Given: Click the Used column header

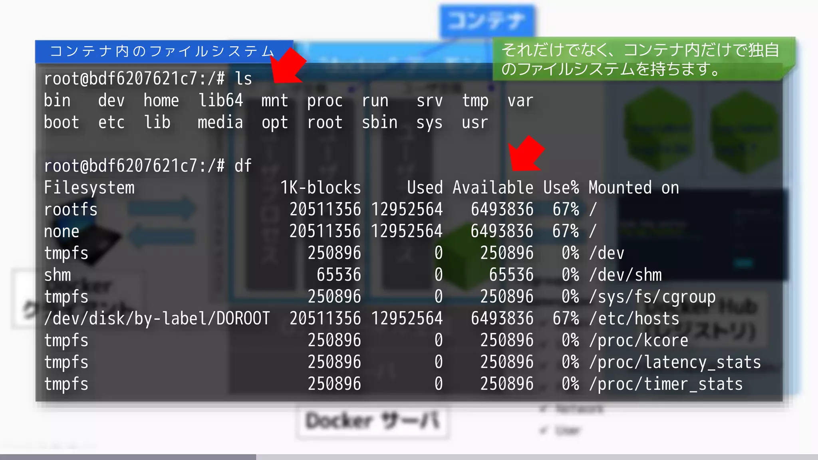Looking at the screenshot, I should click(x=425, y=188).
